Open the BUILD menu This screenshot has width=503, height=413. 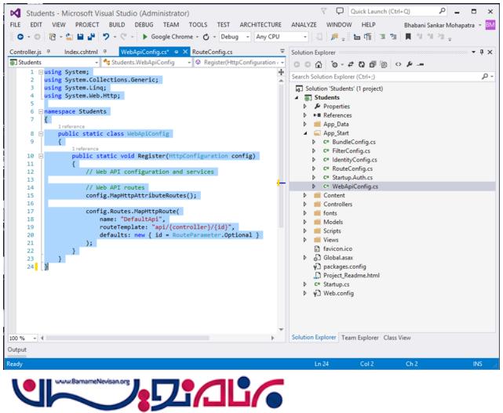tap(117, 24)
